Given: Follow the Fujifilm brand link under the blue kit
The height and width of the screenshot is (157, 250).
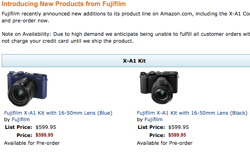Looking at the screenshot, I should [x=21, y=120].
